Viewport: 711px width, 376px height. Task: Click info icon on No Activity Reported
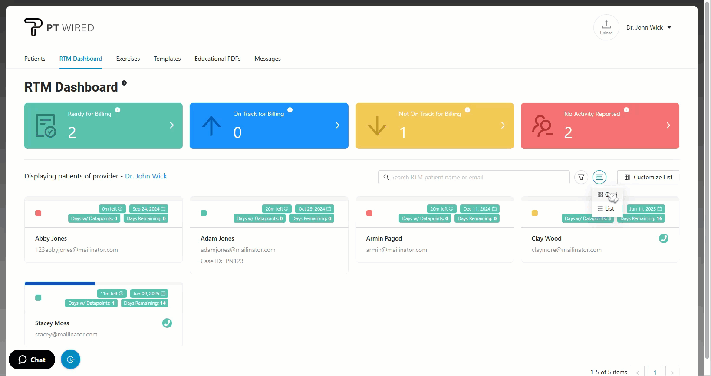(626, 110)
